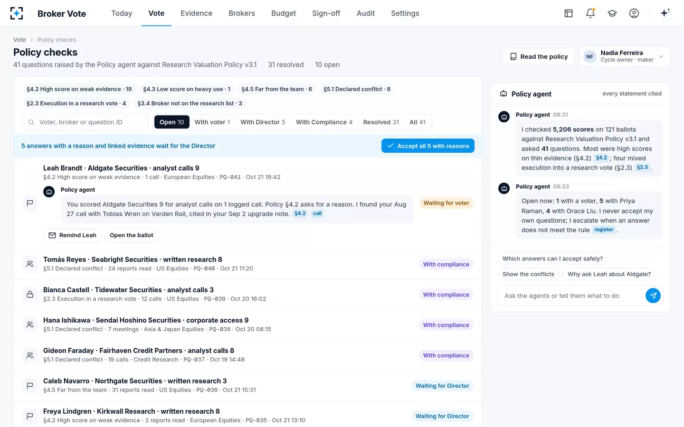This screenshot has width=684, height=427.
Task: Select the Resolved 31 tab
Action: tap(381, 122)
